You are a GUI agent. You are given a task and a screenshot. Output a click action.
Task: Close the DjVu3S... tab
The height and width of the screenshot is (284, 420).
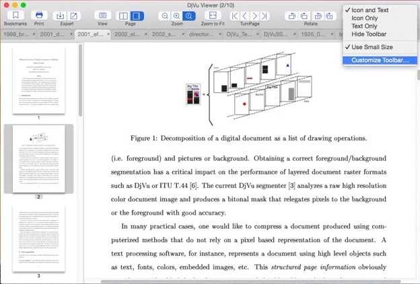[294, 34]
